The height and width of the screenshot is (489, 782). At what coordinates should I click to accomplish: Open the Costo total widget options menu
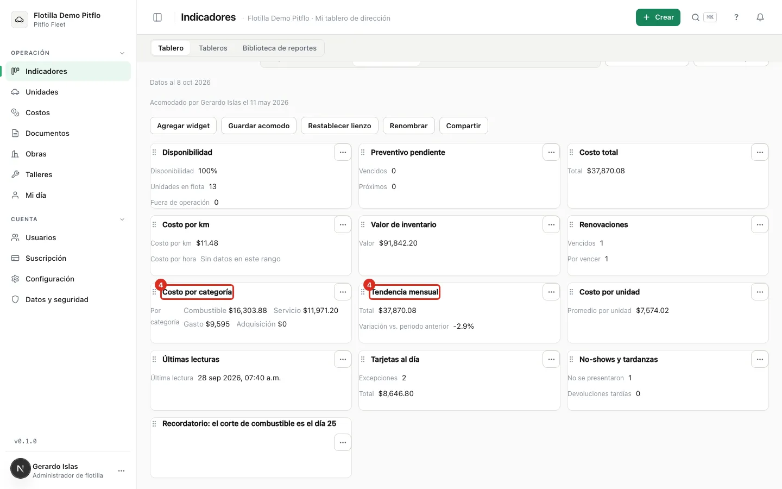click(x=760, y=153)
